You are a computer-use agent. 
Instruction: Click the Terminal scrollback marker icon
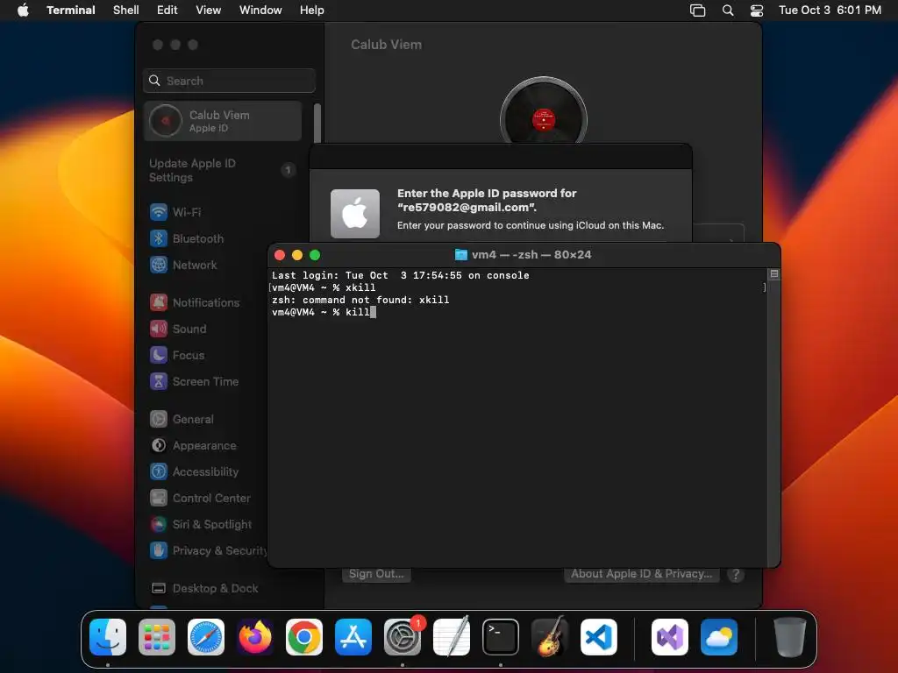tap(773, 274)
